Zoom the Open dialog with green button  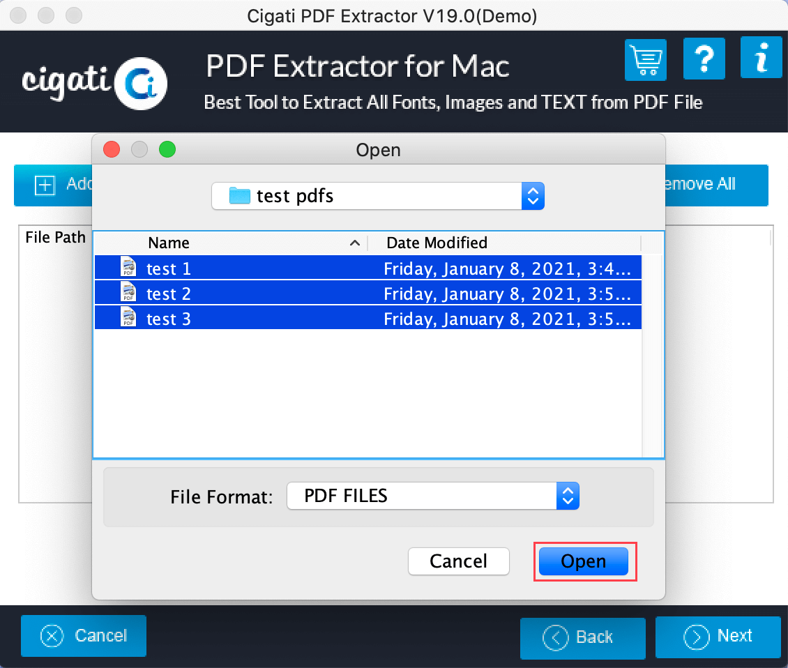coord(167,149)
